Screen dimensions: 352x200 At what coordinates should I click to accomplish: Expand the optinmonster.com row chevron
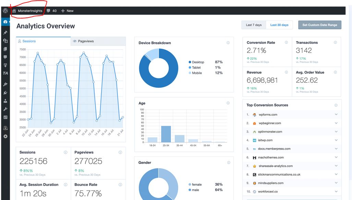pos(336,132)
